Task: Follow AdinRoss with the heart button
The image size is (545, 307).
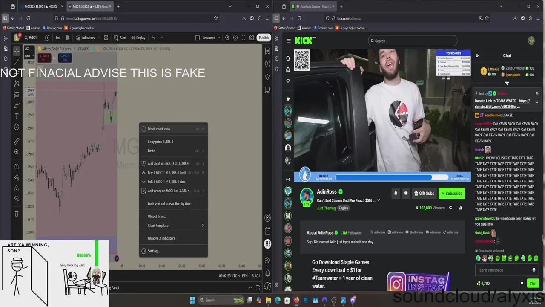Action: pyautogui.click(x=406, y=194)
